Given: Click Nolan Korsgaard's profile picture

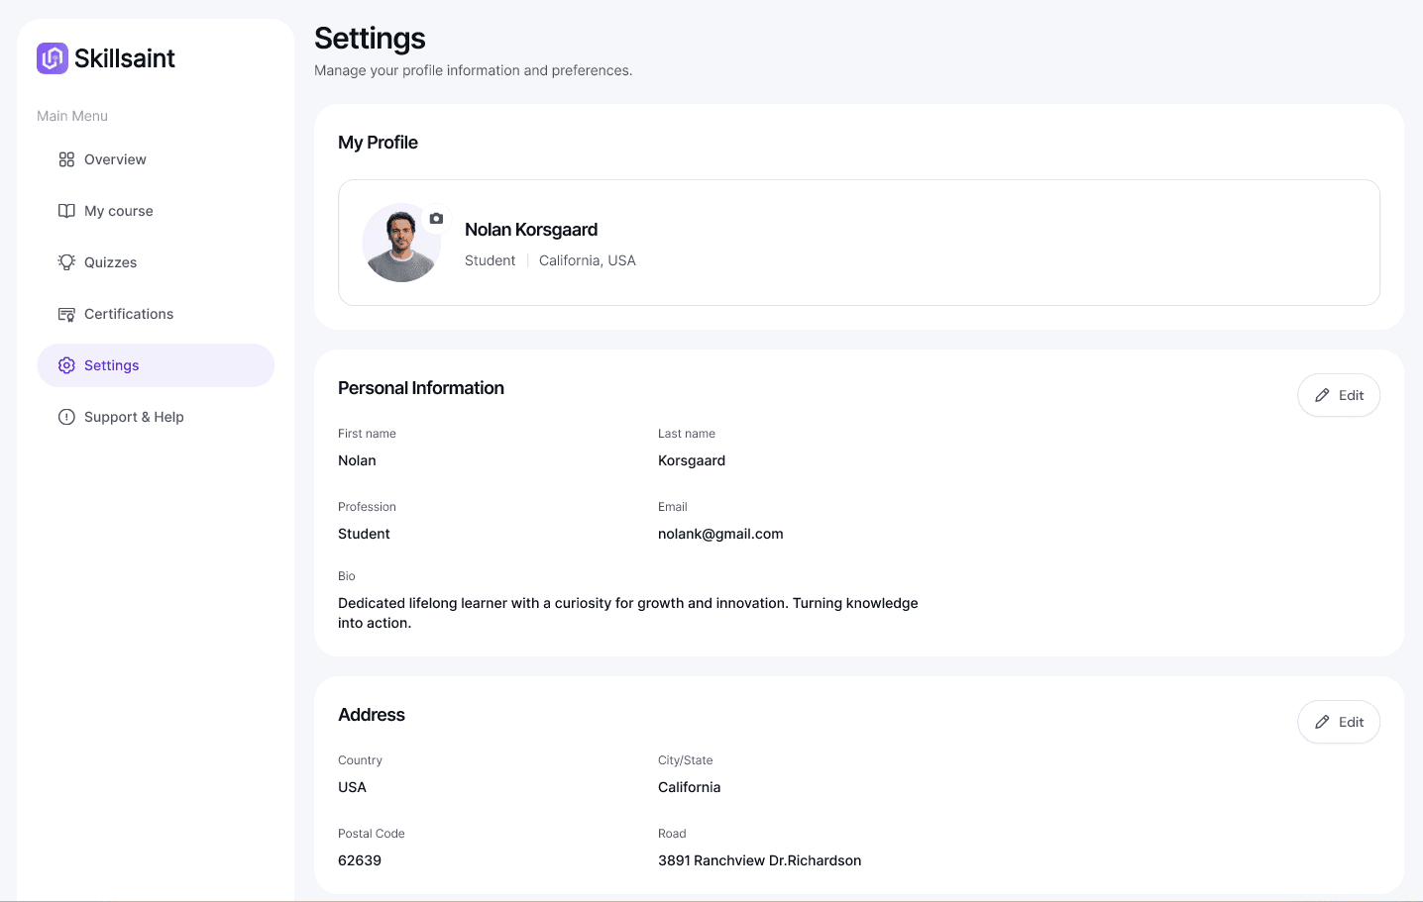Looking at the screenshot, I should pyautogui.click(x=400, y=244).
